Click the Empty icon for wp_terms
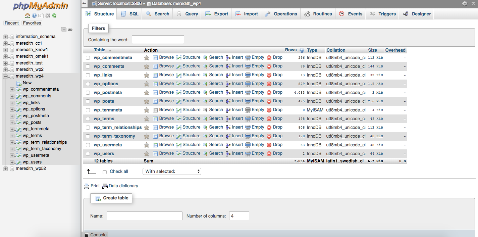Screen dimensions: 478x237 [x=248, y=119]
